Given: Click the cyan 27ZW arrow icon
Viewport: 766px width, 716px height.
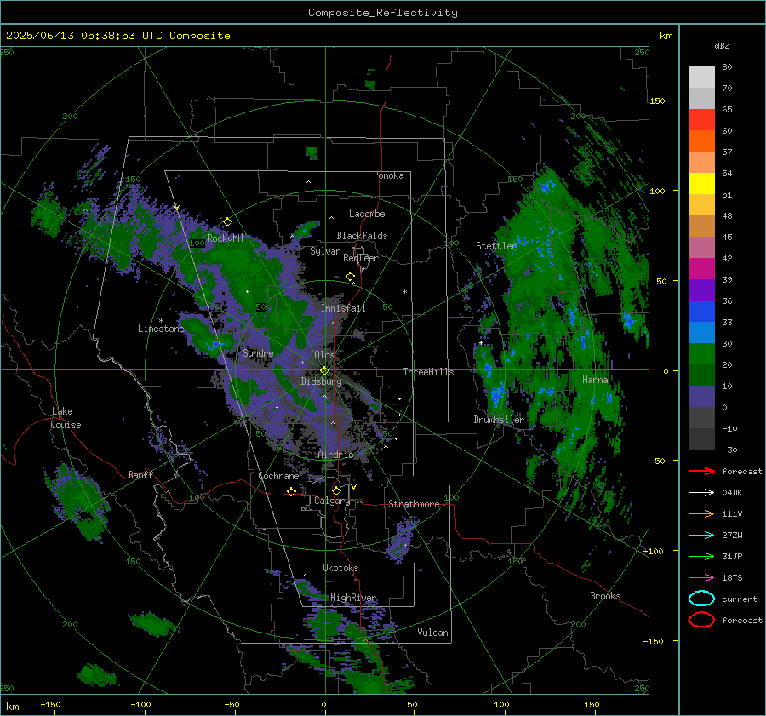Looking at the screenshot, I should pyautogui.click(x=701, y=536).
